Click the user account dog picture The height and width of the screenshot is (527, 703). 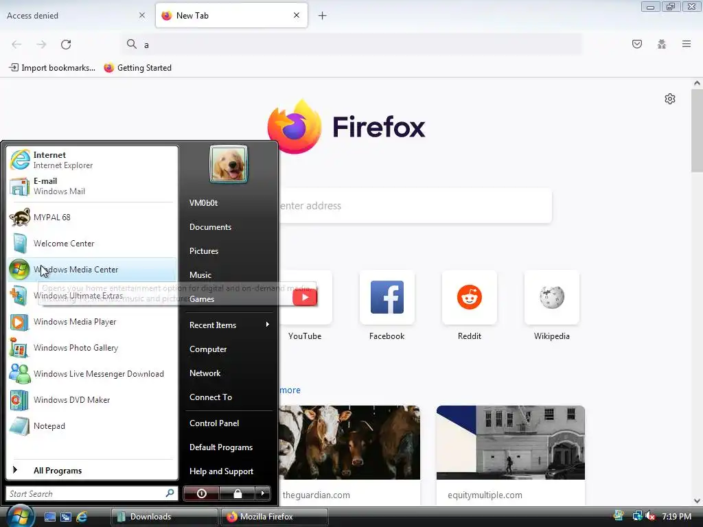[228, 164]
